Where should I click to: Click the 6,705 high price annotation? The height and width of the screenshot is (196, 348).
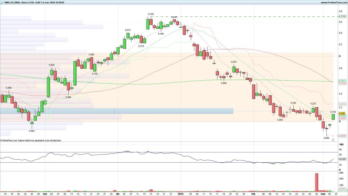click(151, 14)
